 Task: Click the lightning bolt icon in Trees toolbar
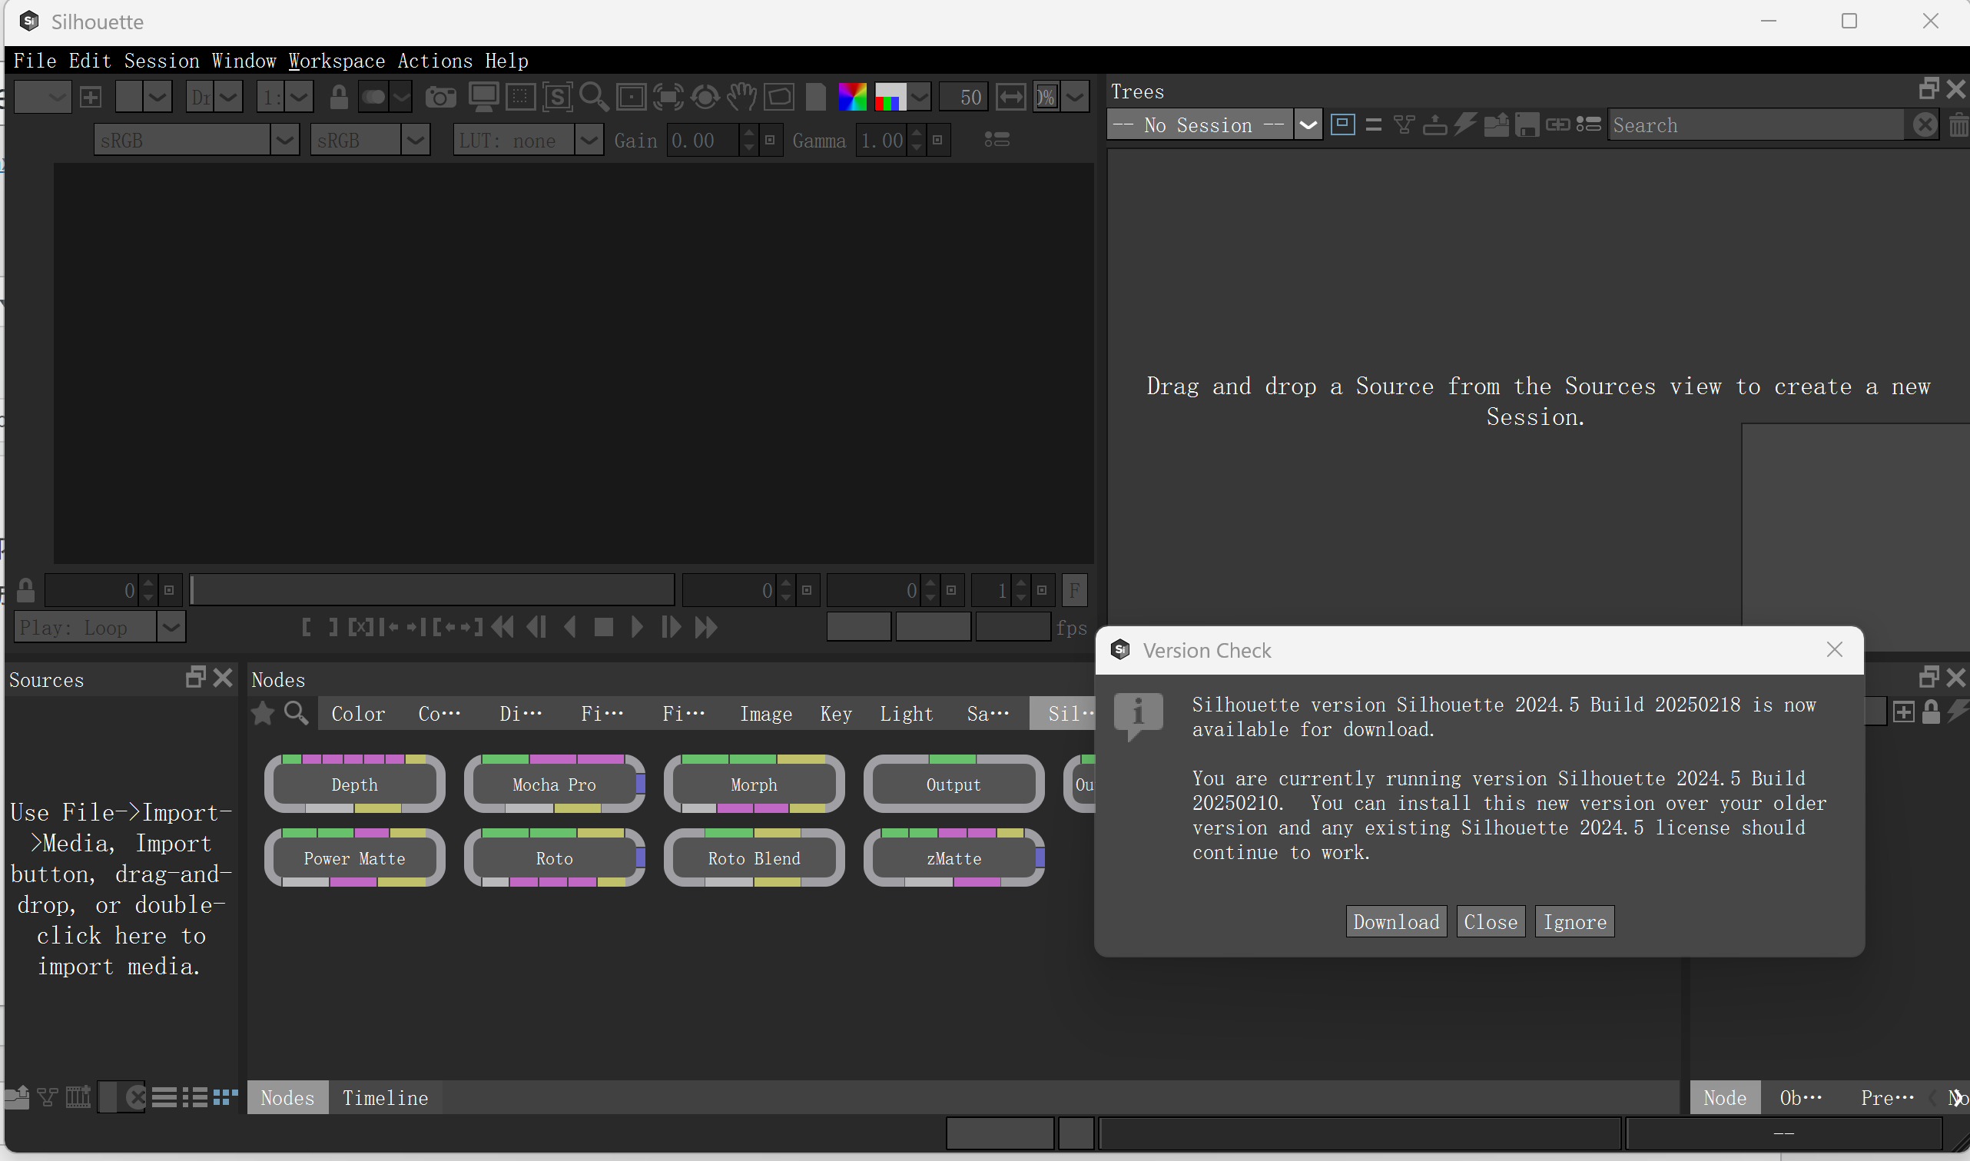tap(1464, 125)
